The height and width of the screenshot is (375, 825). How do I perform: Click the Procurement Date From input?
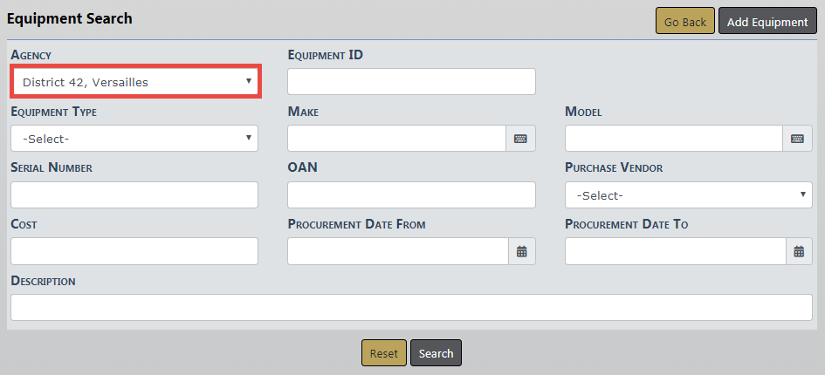[397, 251]
